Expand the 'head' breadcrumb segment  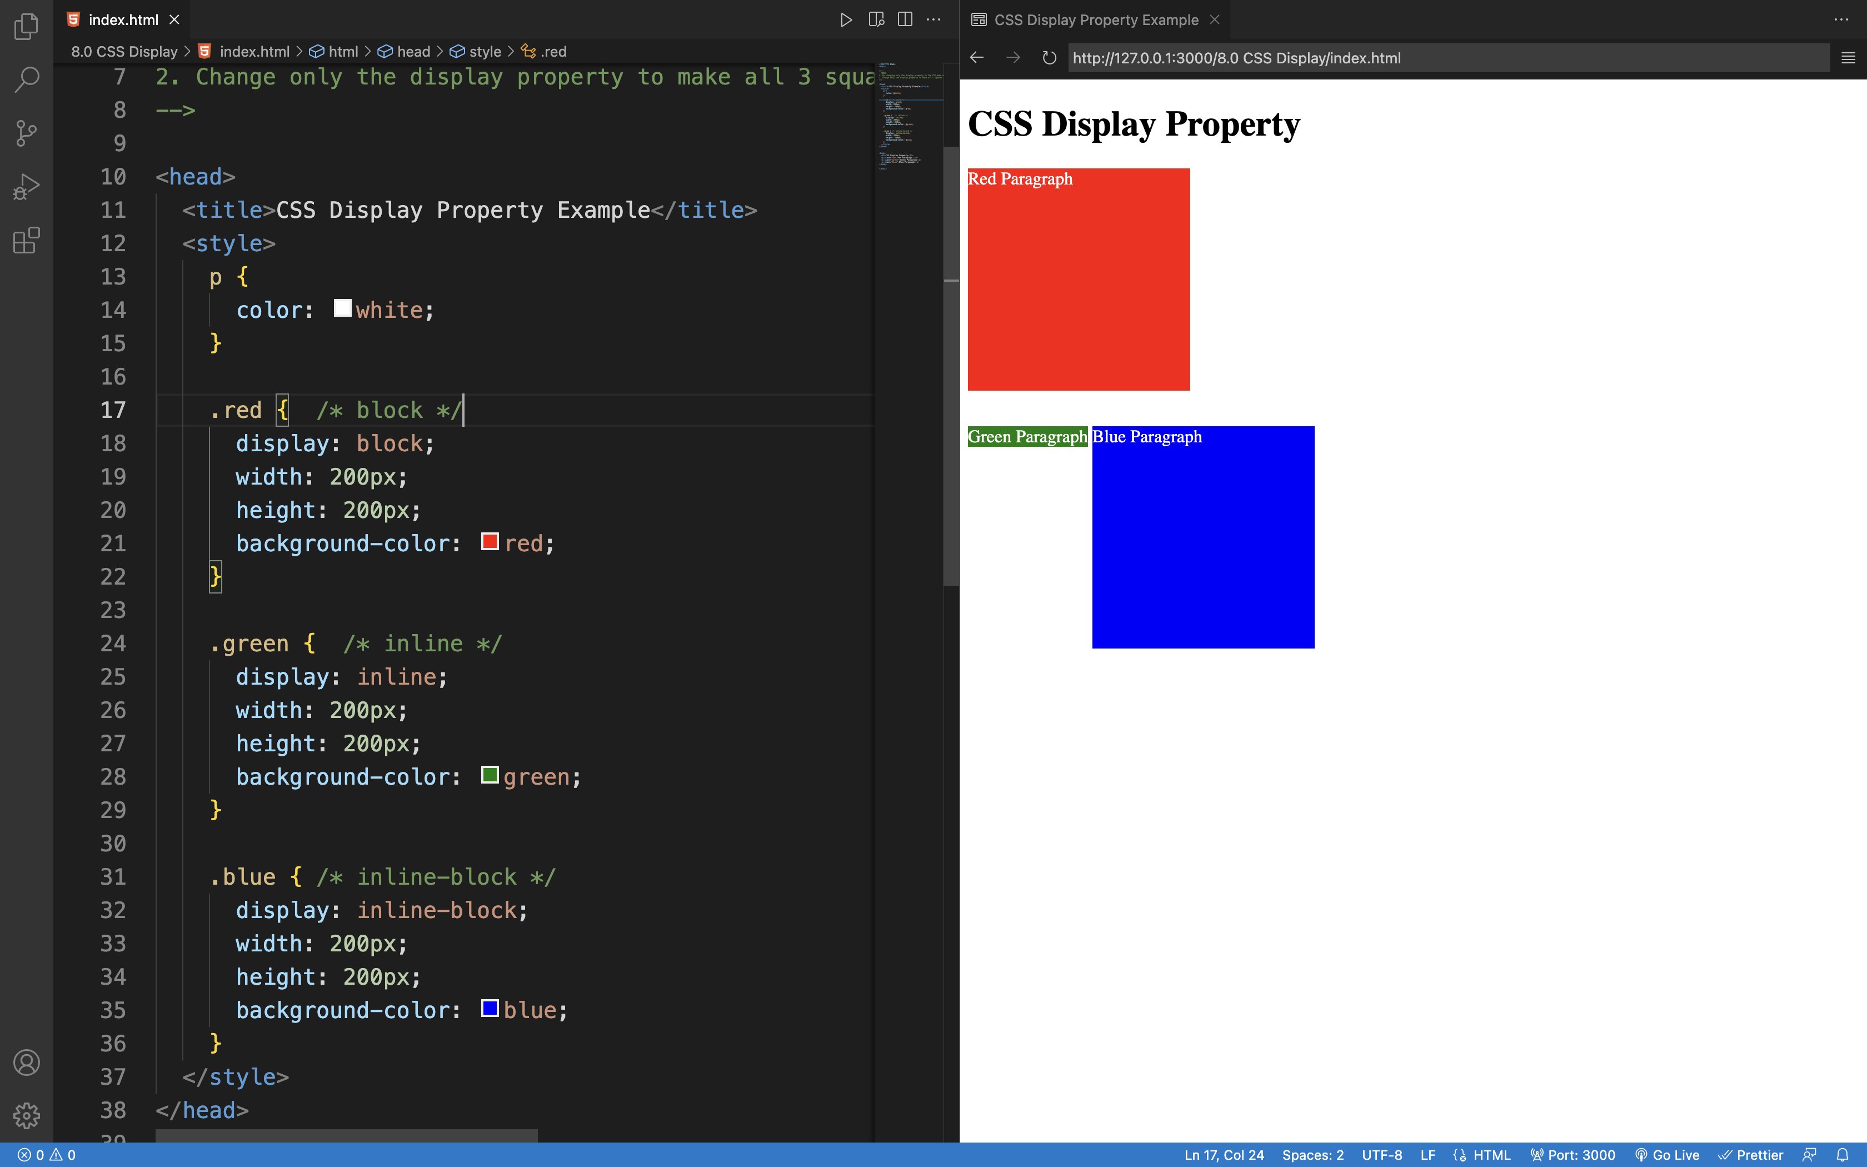click(413, 52)
